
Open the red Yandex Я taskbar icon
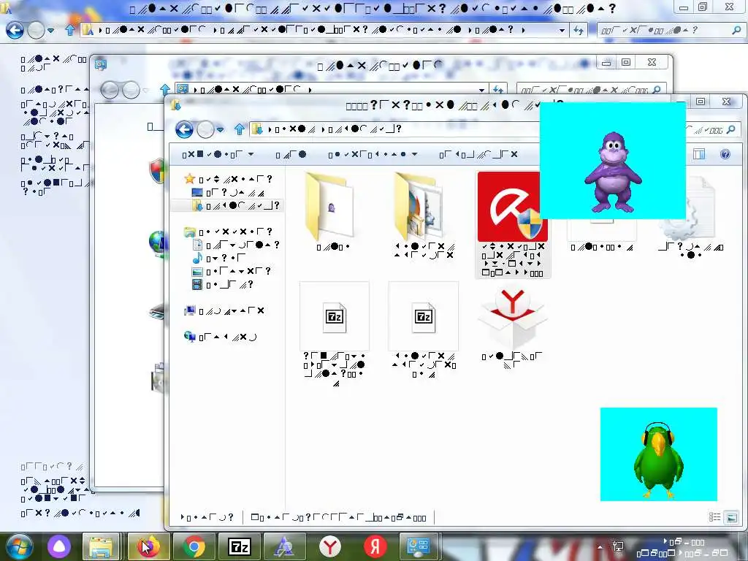pos(375,546)
